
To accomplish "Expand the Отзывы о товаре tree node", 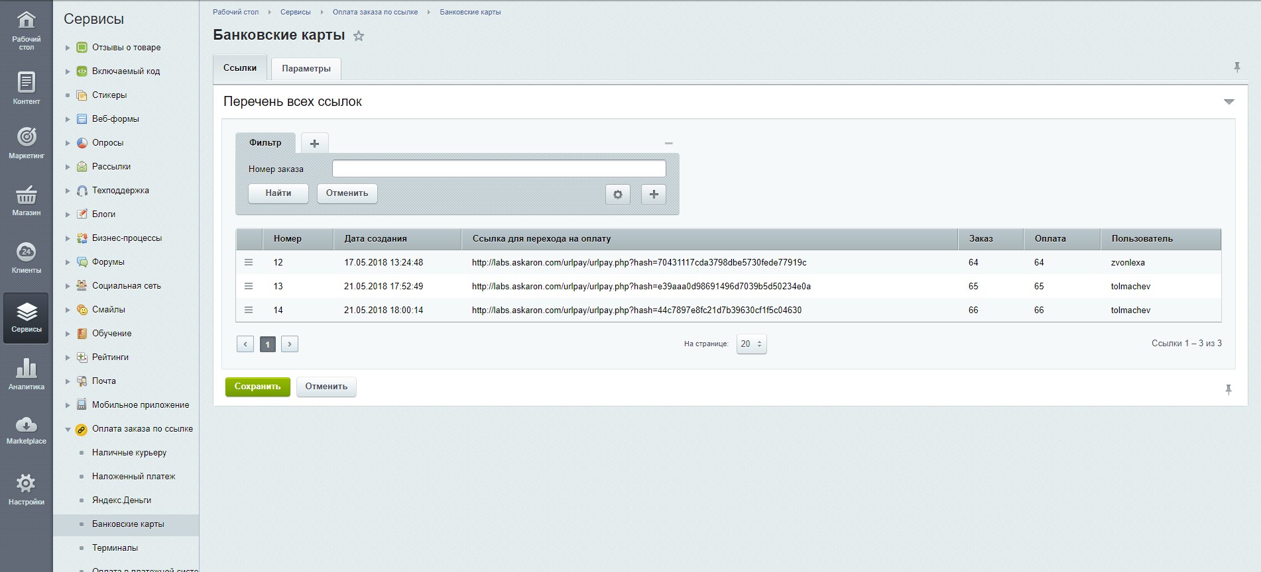I will [x=68, y=48].
